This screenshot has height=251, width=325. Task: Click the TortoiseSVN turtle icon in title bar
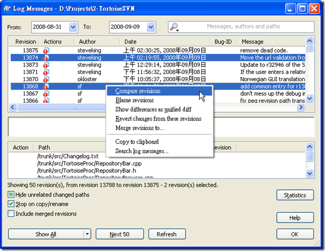[7, 8]
